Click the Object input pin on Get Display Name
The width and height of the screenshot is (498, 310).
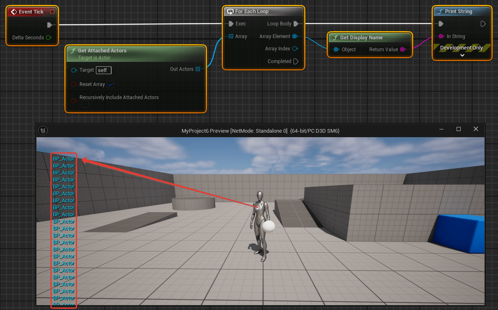tap(336, 50)
